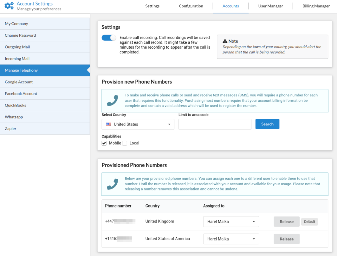This screenshot has width=337, height=256.
Task: Open the Select Country dropdown
Action: 138,124
